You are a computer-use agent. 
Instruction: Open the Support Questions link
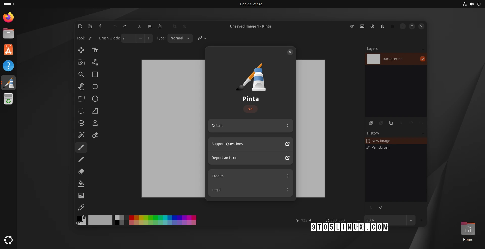(250, 144)
